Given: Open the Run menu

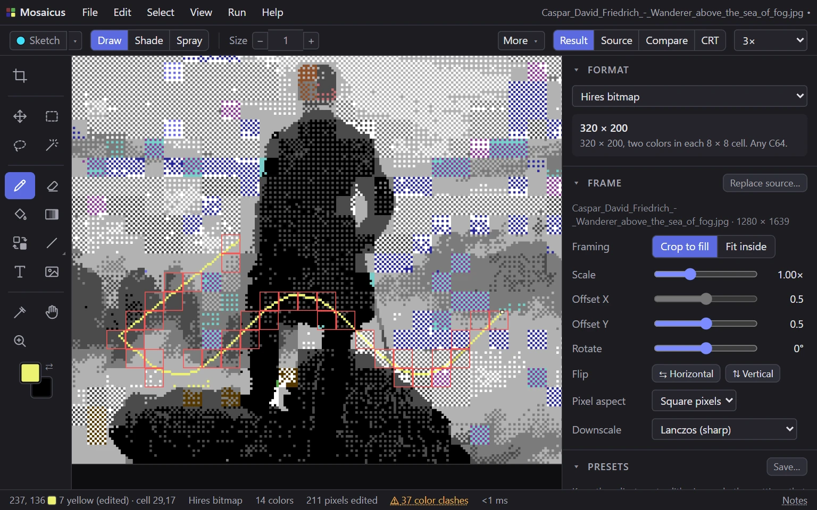Looking at the screenshot, I should point(237,12).
